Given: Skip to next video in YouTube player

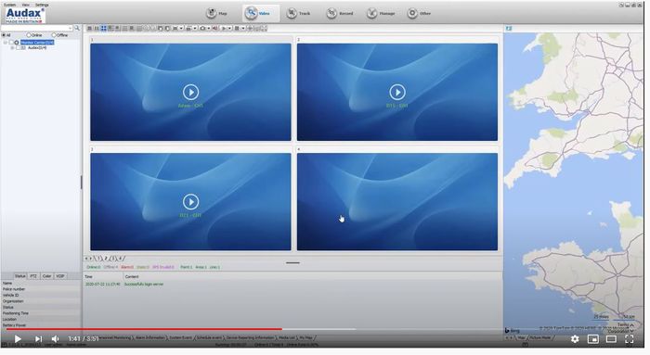Looking at the screenshot, I should coord(38,339).
